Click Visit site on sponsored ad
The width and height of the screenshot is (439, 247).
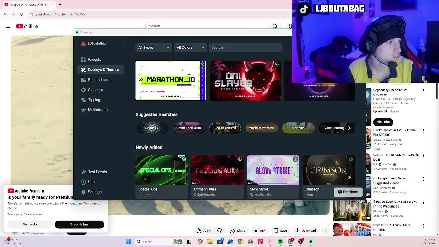click(x=383, y=122)
